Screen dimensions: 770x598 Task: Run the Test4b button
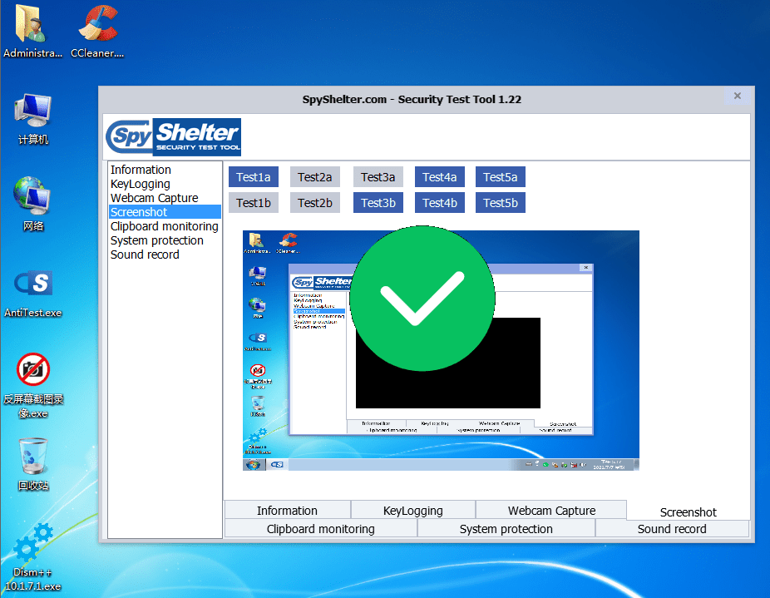point(440,203)
